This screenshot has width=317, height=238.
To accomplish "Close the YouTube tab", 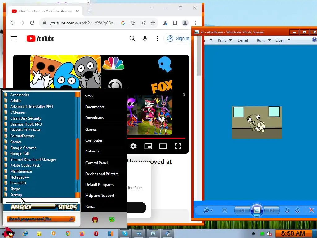I will (77, 11).
